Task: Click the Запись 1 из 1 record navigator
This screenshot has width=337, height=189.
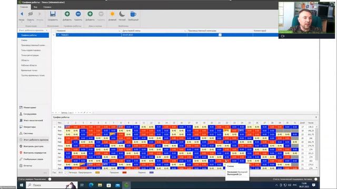Action: pos(67,113)
